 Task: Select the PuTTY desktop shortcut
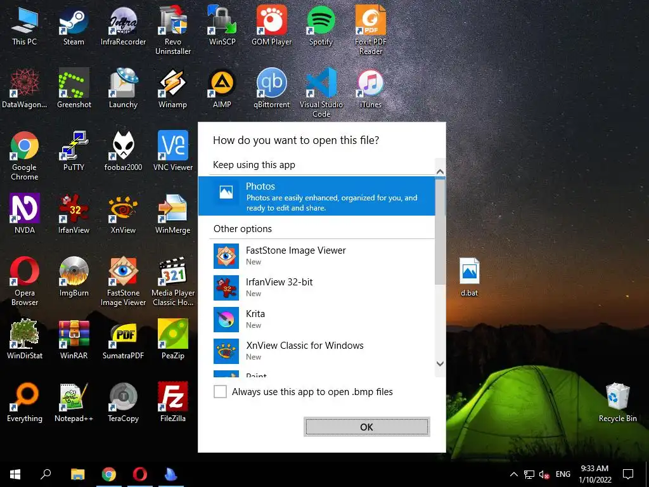(74, 151)
